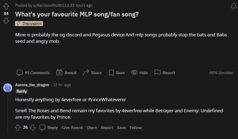238x139 pixels.
Task: Toggle the post notification bell
Action: pos(234,6)
